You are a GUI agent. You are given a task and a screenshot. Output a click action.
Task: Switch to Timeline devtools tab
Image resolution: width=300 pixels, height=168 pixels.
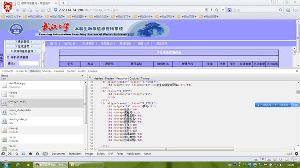[x=59, y=71]
